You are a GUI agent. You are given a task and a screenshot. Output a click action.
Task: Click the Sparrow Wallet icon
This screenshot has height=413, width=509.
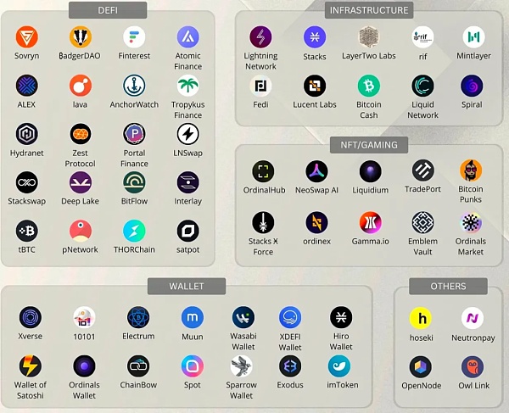[241, 366]
